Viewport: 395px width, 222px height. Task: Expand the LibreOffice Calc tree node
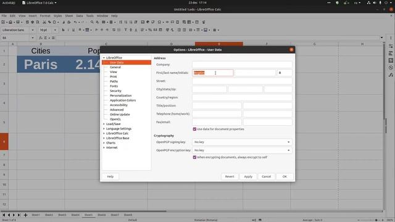(x=104, y=133)
